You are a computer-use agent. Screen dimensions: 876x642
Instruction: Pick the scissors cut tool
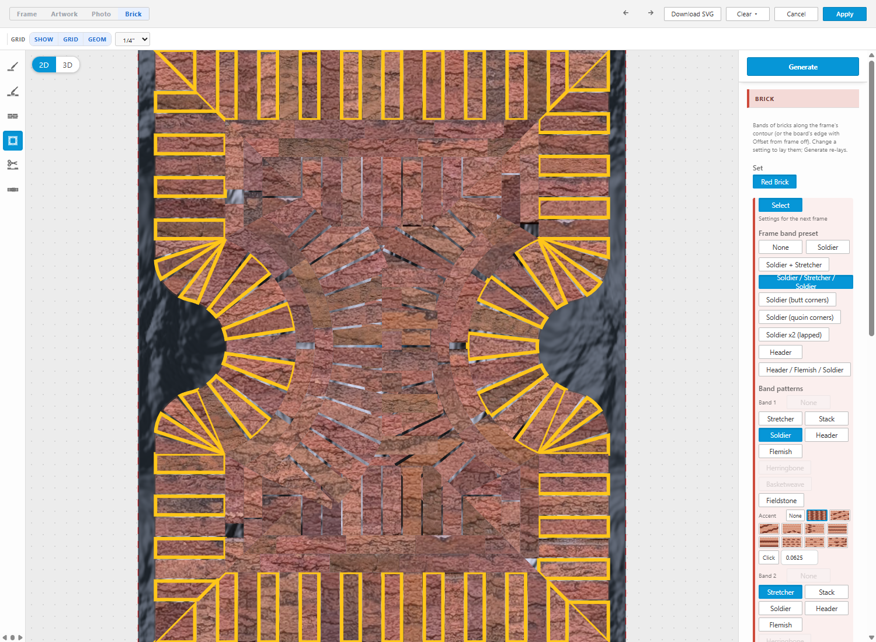[x=13, y=165]
